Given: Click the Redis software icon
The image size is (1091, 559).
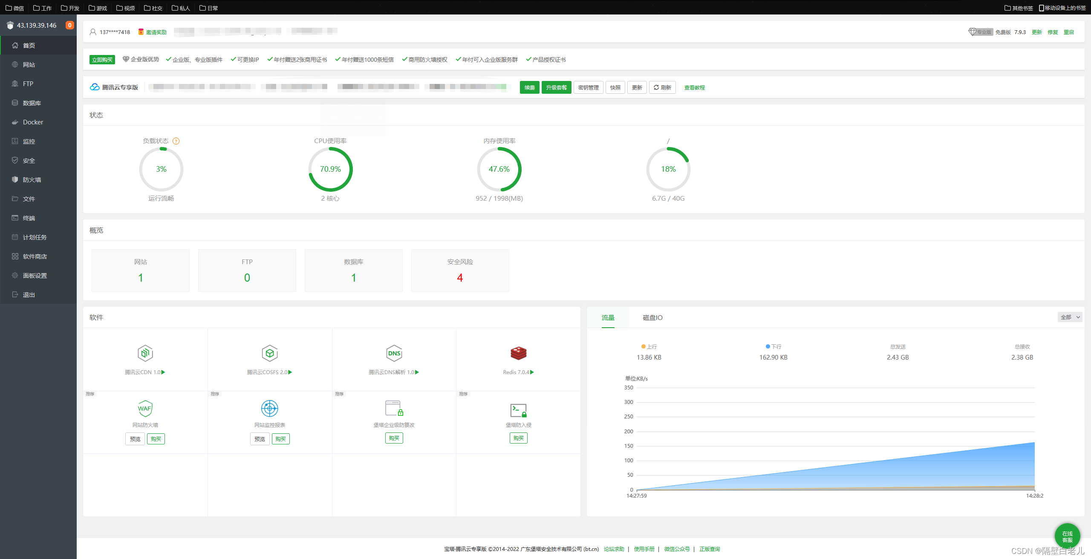Looking at the screenshot, I should point(518,353).
